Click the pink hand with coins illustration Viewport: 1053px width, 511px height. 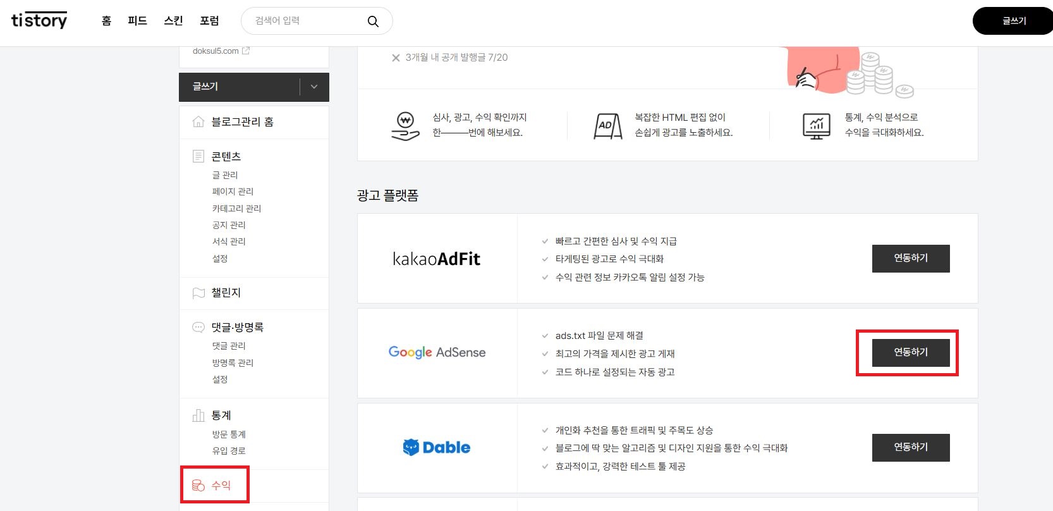(x=847, y=72)
